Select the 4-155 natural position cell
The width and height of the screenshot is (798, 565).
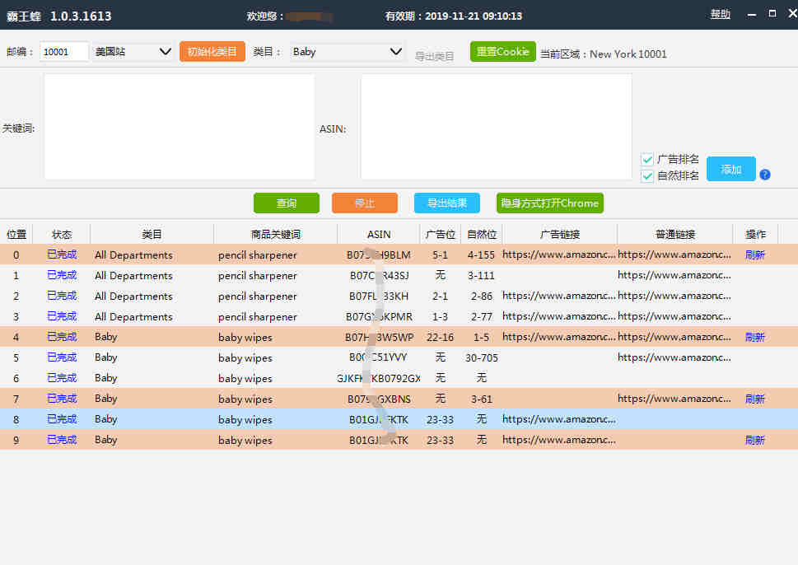tap(481, 254)
